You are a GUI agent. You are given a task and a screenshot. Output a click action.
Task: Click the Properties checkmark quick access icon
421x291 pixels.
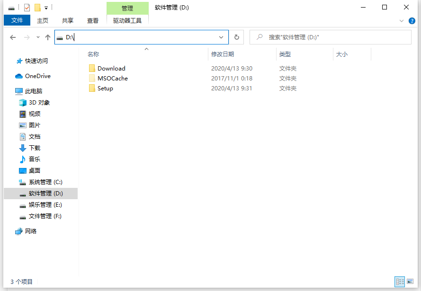coord(27,8)
